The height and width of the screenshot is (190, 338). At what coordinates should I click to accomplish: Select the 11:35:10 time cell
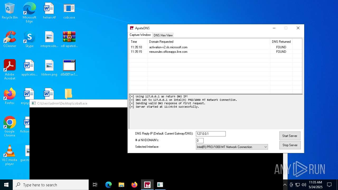[x=136, y=47]
